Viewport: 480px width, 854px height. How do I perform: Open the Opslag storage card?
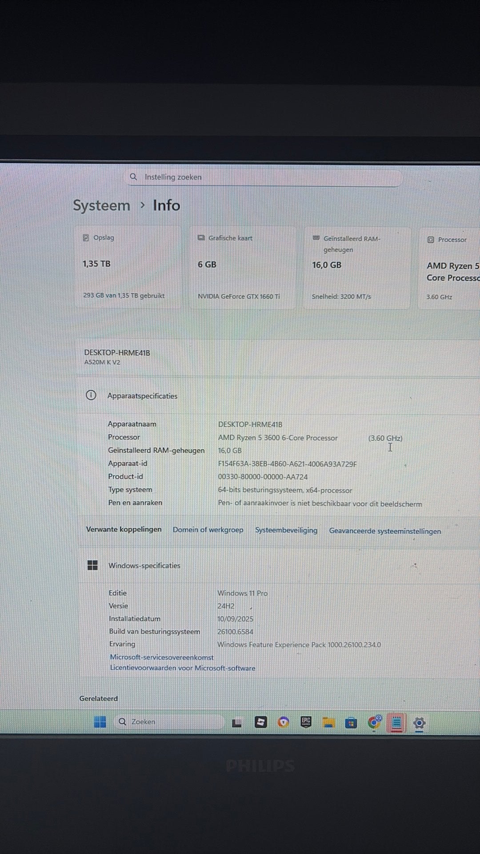tap(128, 267)
